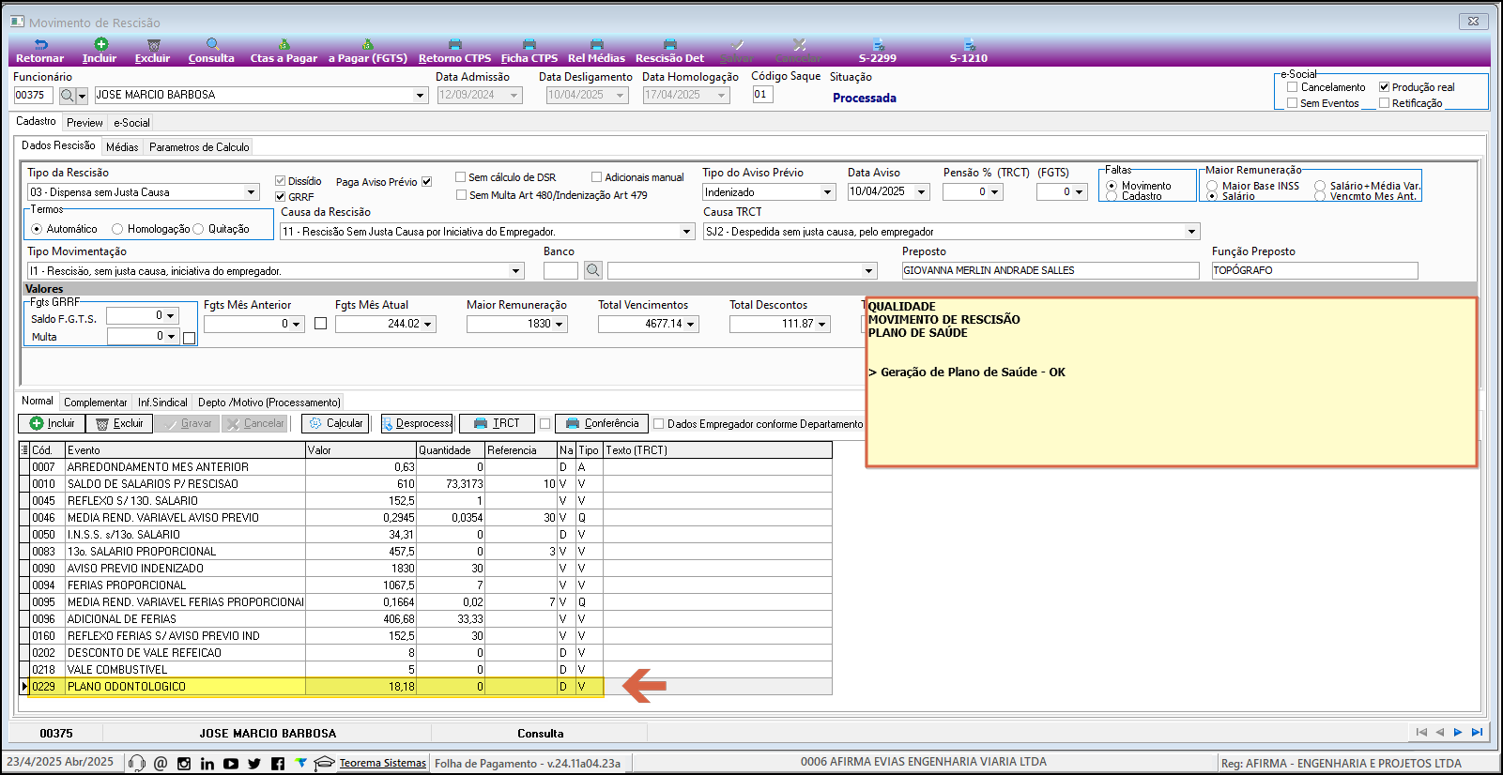1503x775 pixels.
Task: Open the Consulta magnifier toolbar icon
Action: [x=212, y=44]
